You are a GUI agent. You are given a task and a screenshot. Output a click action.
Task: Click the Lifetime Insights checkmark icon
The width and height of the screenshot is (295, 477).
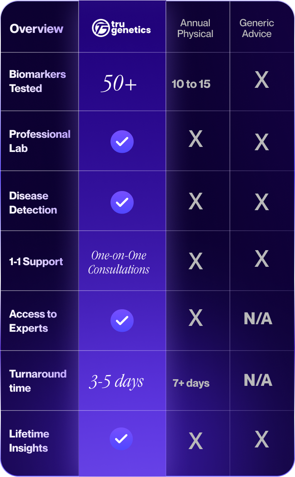(121, 439)
